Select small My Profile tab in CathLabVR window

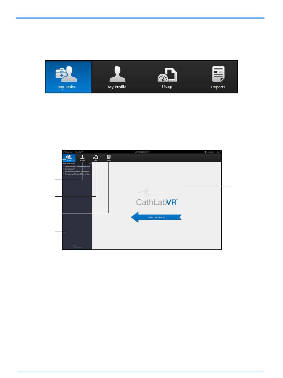click(x=83, y=158)
